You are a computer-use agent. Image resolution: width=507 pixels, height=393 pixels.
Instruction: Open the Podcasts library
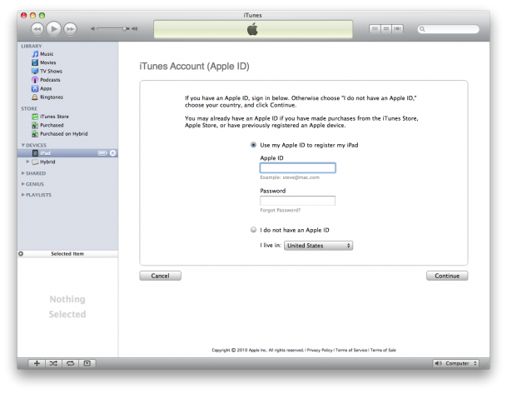[x=50, y=80]
